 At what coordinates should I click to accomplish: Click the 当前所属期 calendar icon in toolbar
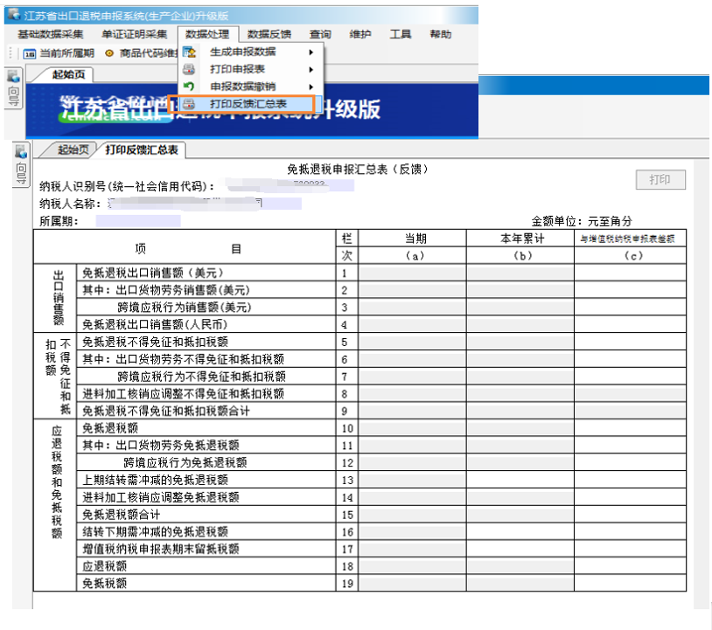29,52
